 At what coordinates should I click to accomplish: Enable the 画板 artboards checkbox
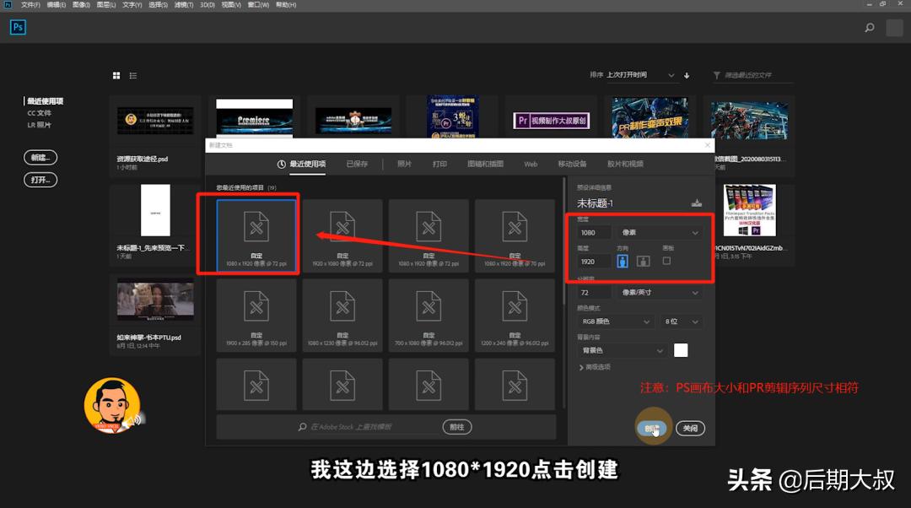coord(666,261)
